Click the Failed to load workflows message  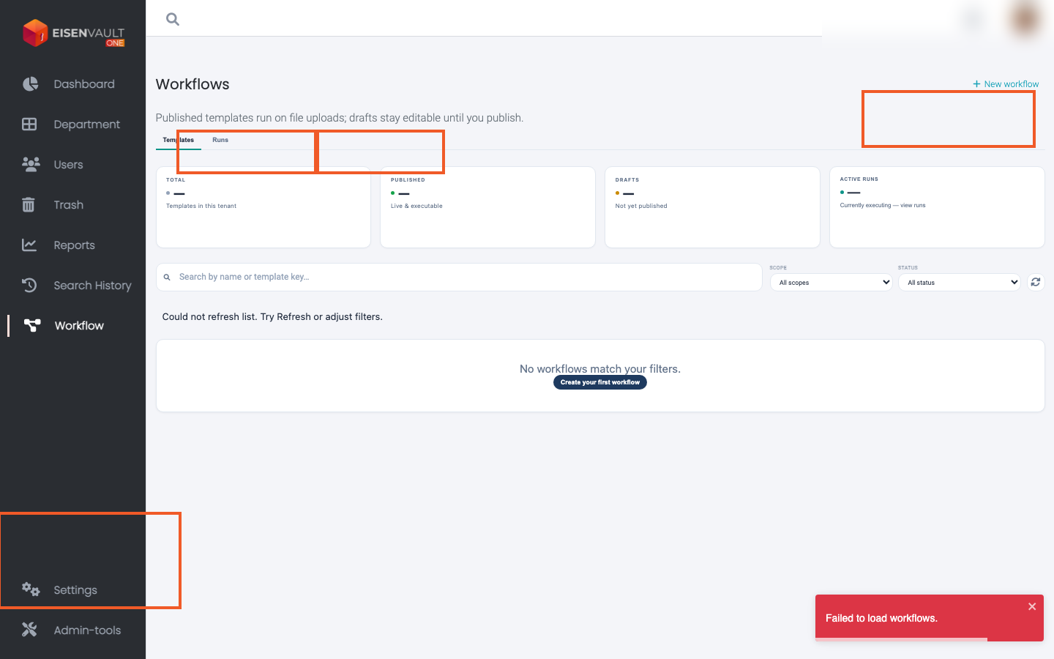[881, 618]
